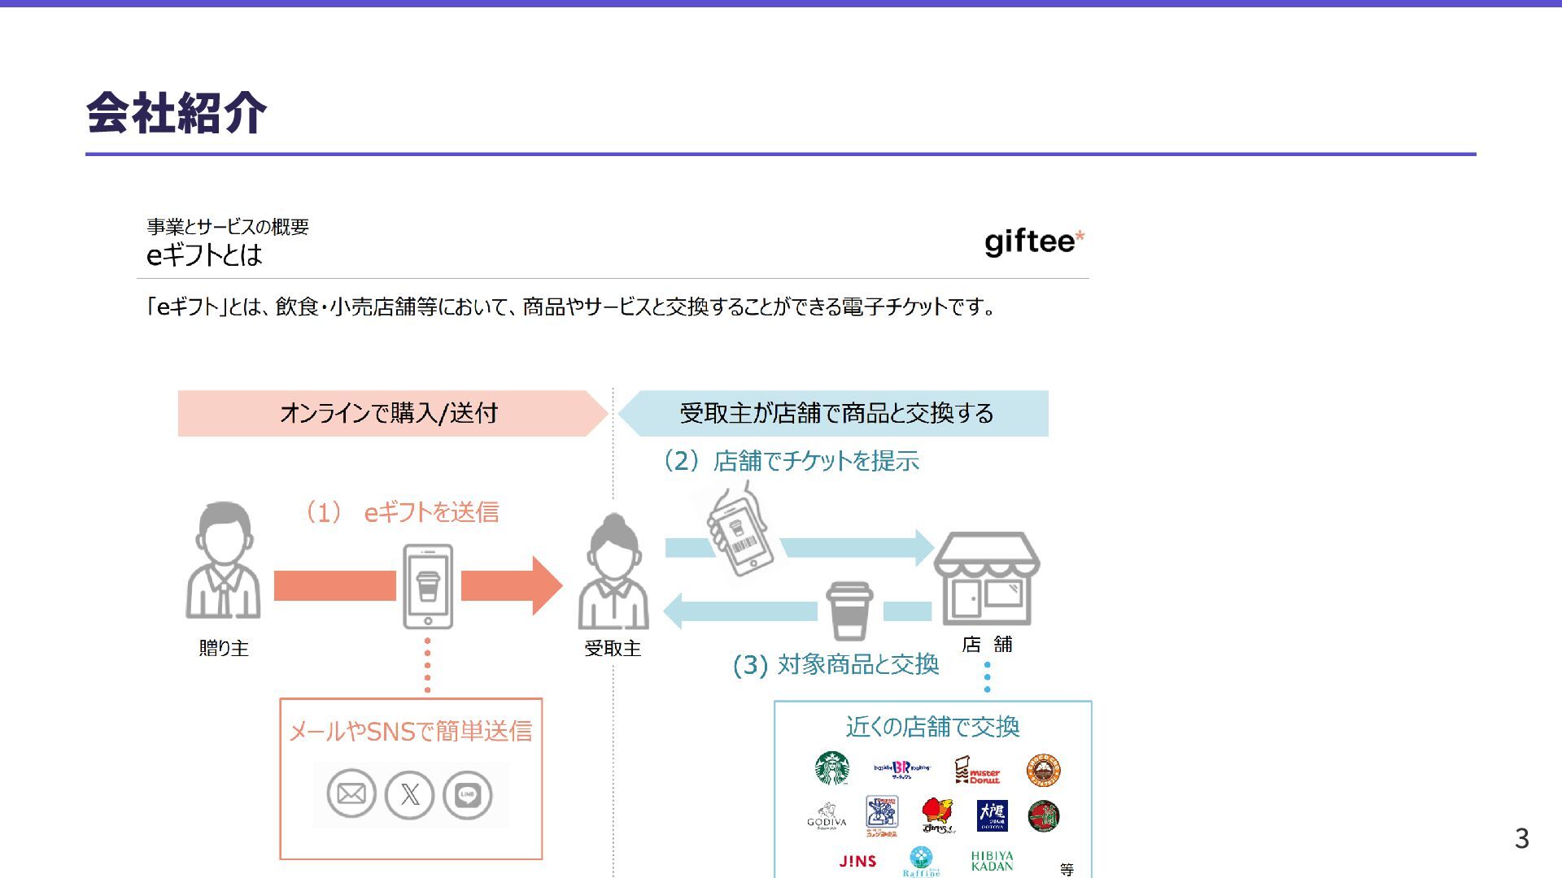Image resolution: width=1562 pixels, height=878 pixels.
Task: Click the gift sender person icon
Action: point(223,561)
